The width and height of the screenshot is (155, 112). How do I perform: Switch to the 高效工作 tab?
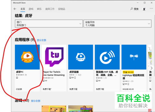click(x=50, y=9)
